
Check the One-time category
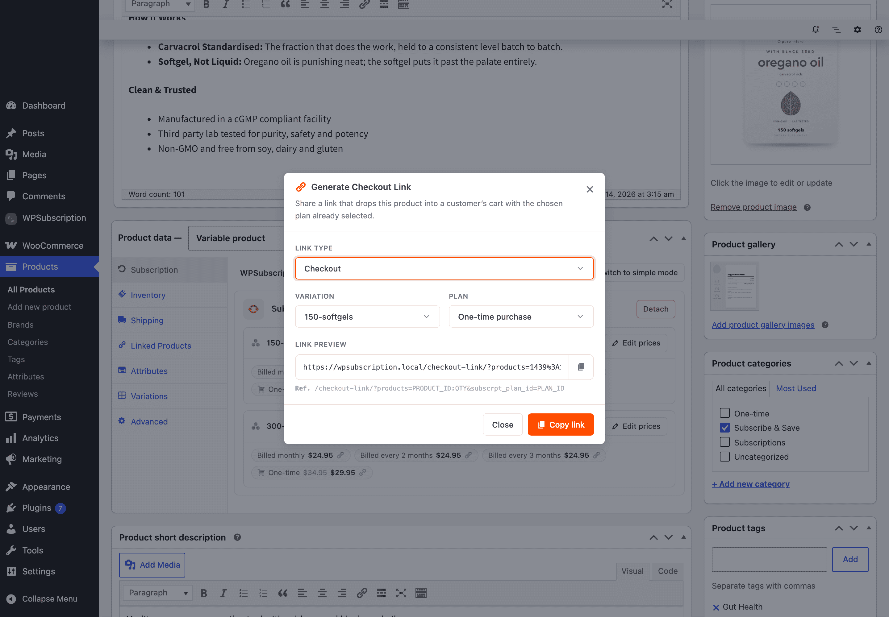point(724,413)
